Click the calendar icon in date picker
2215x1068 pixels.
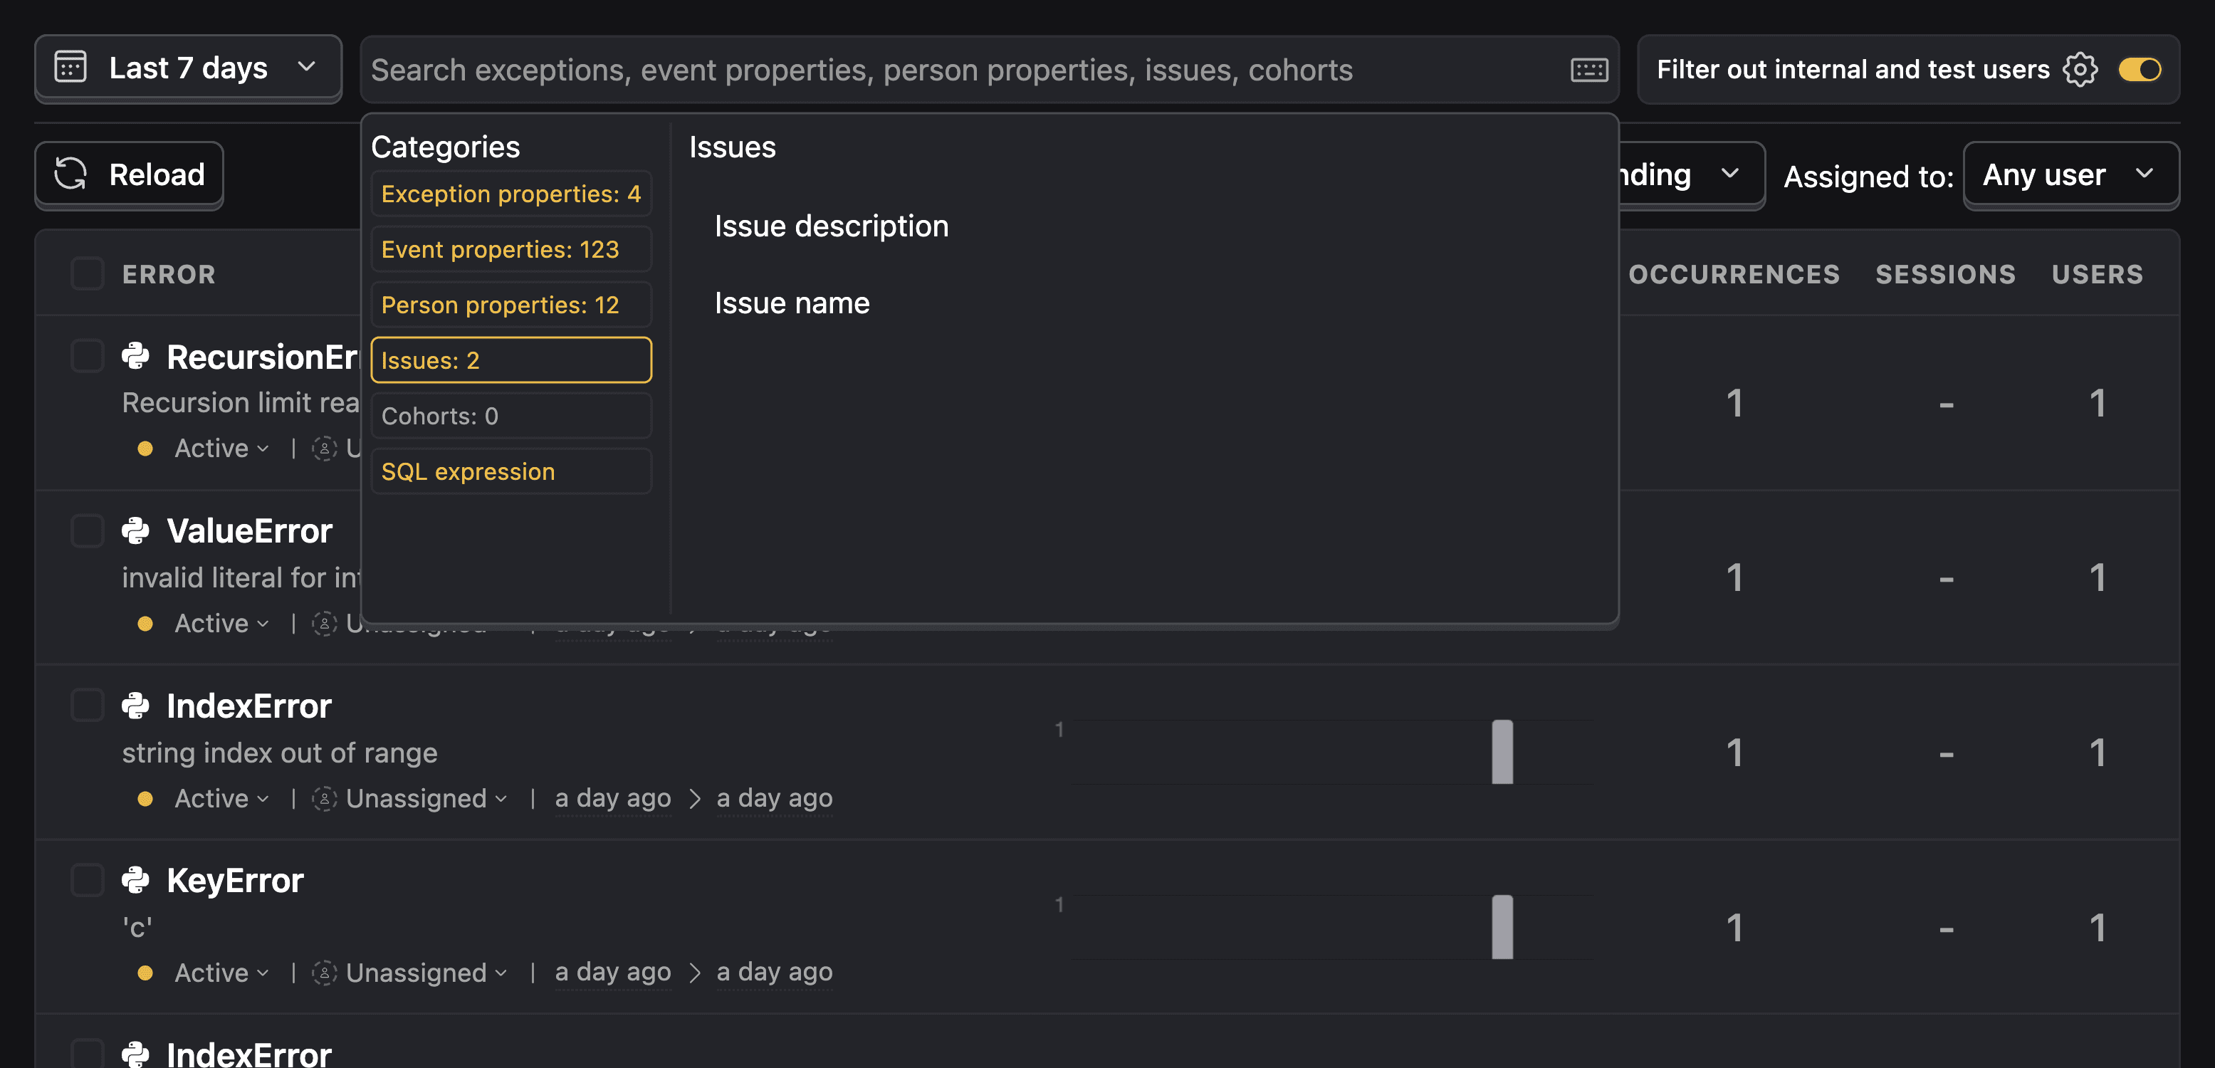click(70, 67)
